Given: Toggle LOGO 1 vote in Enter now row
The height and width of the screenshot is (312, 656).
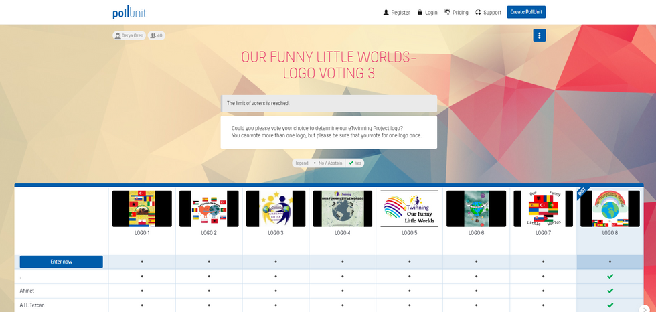Looking at the screenshot, I should pos(142,262).
